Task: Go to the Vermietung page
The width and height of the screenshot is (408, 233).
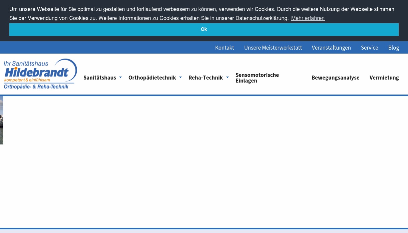Action: click(x=384, y=78)
